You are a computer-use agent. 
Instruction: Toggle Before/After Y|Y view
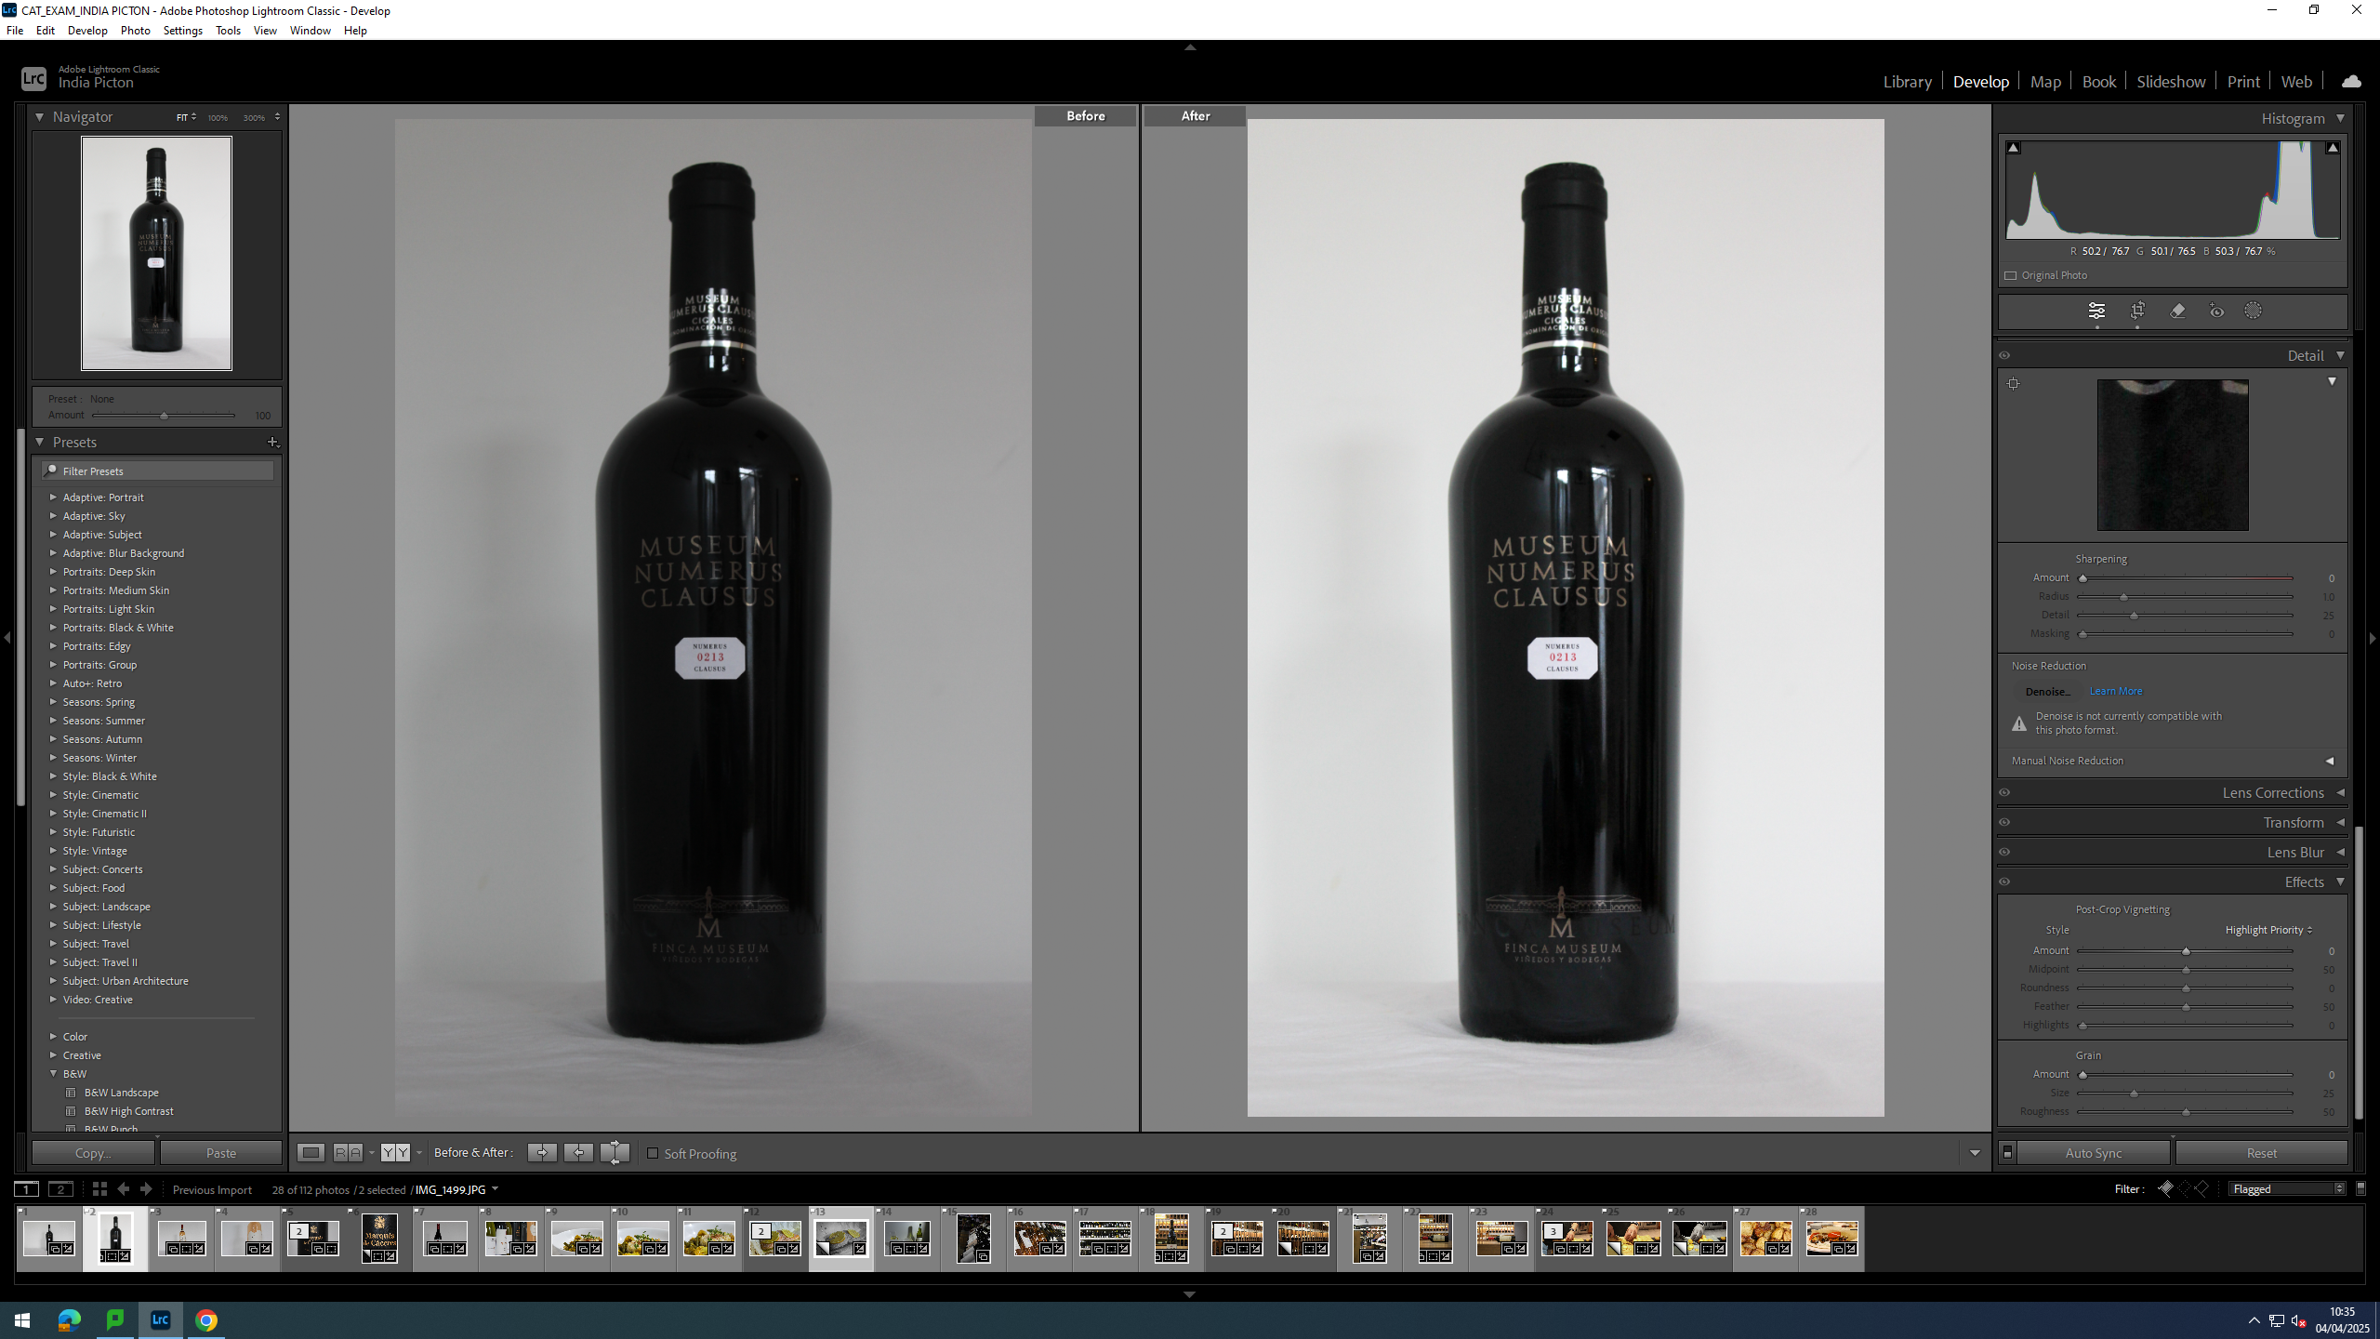click(x=395, y=1152)
